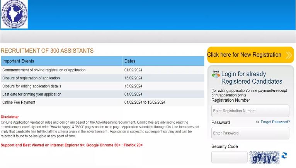Click the red Disclaimer heading
Screen dimensions: 296x168
click(x=10, y=117)
